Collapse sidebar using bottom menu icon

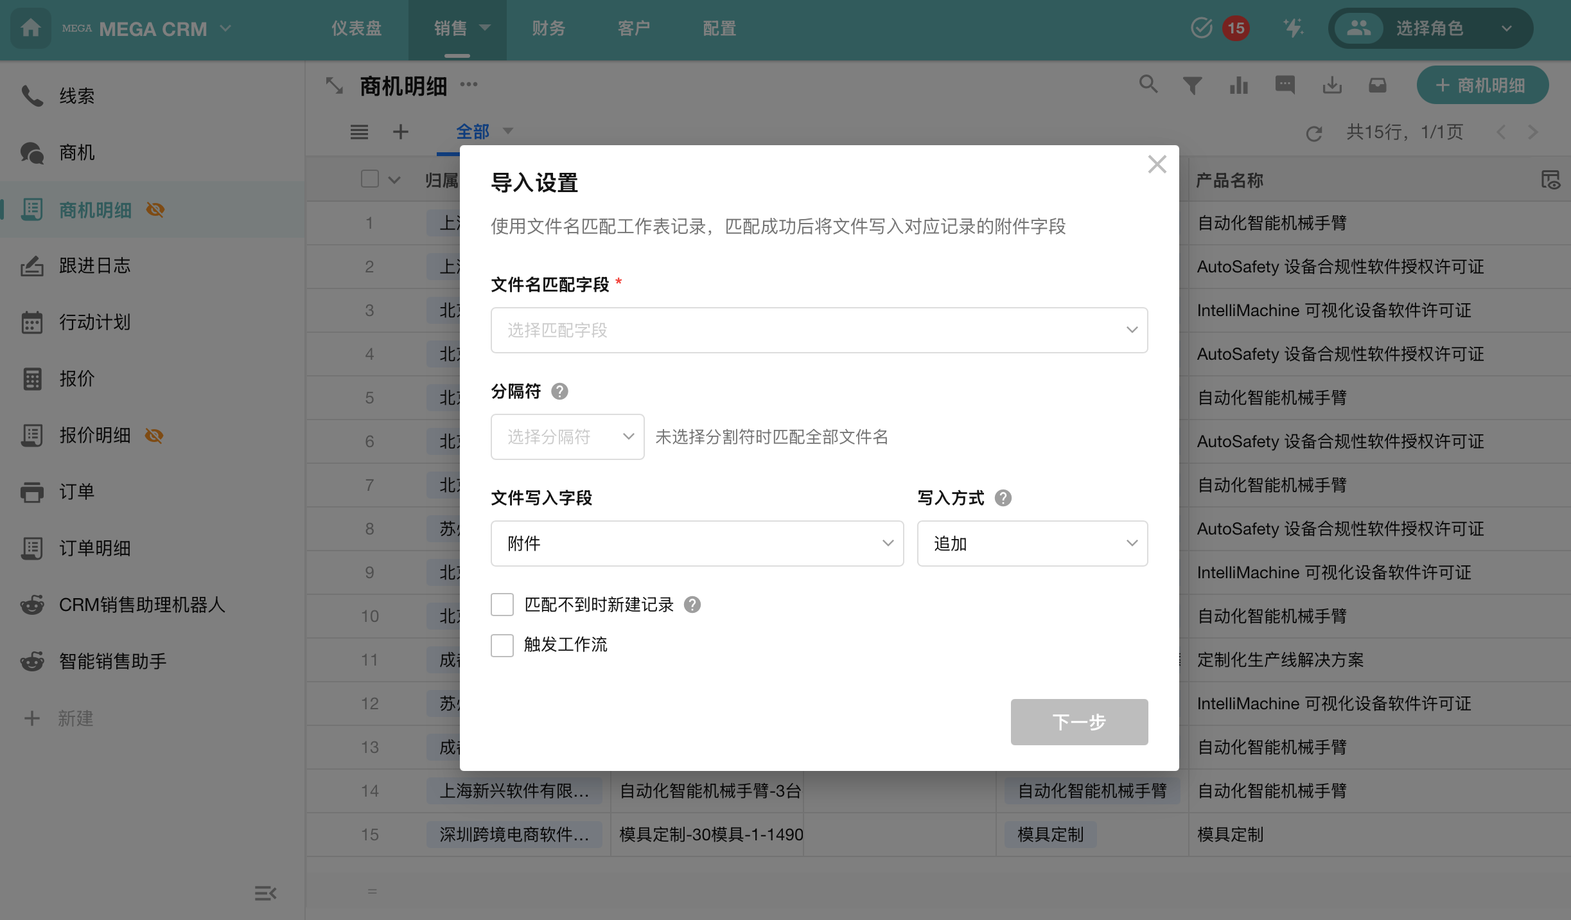tap(265, 893)
